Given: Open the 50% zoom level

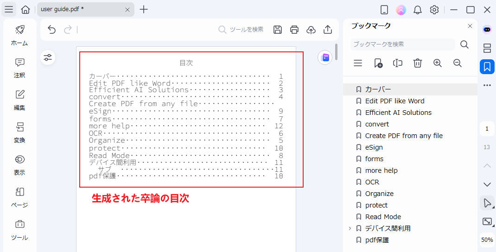Looking at the screenshot, I should click(487, 240).
